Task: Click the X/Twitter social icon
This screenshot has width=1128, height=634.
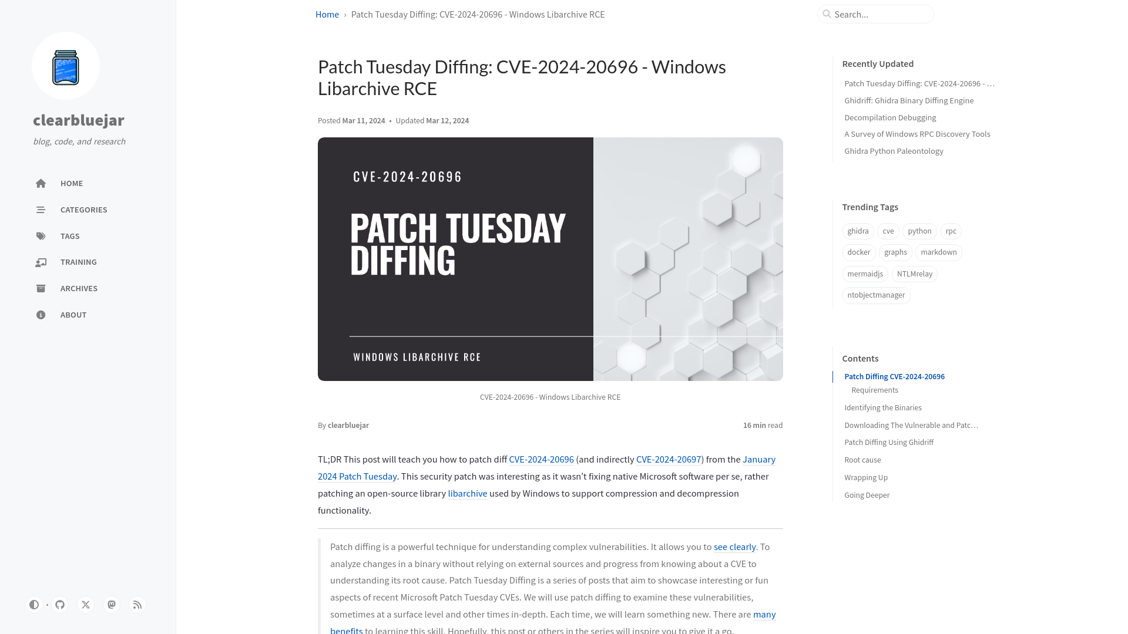Action: (85, 604)
